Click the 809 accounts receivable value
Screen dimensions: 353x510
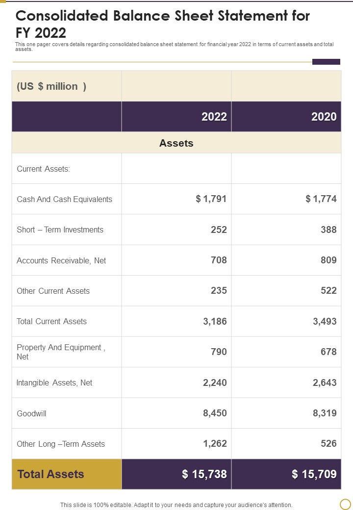pos(328,260)
